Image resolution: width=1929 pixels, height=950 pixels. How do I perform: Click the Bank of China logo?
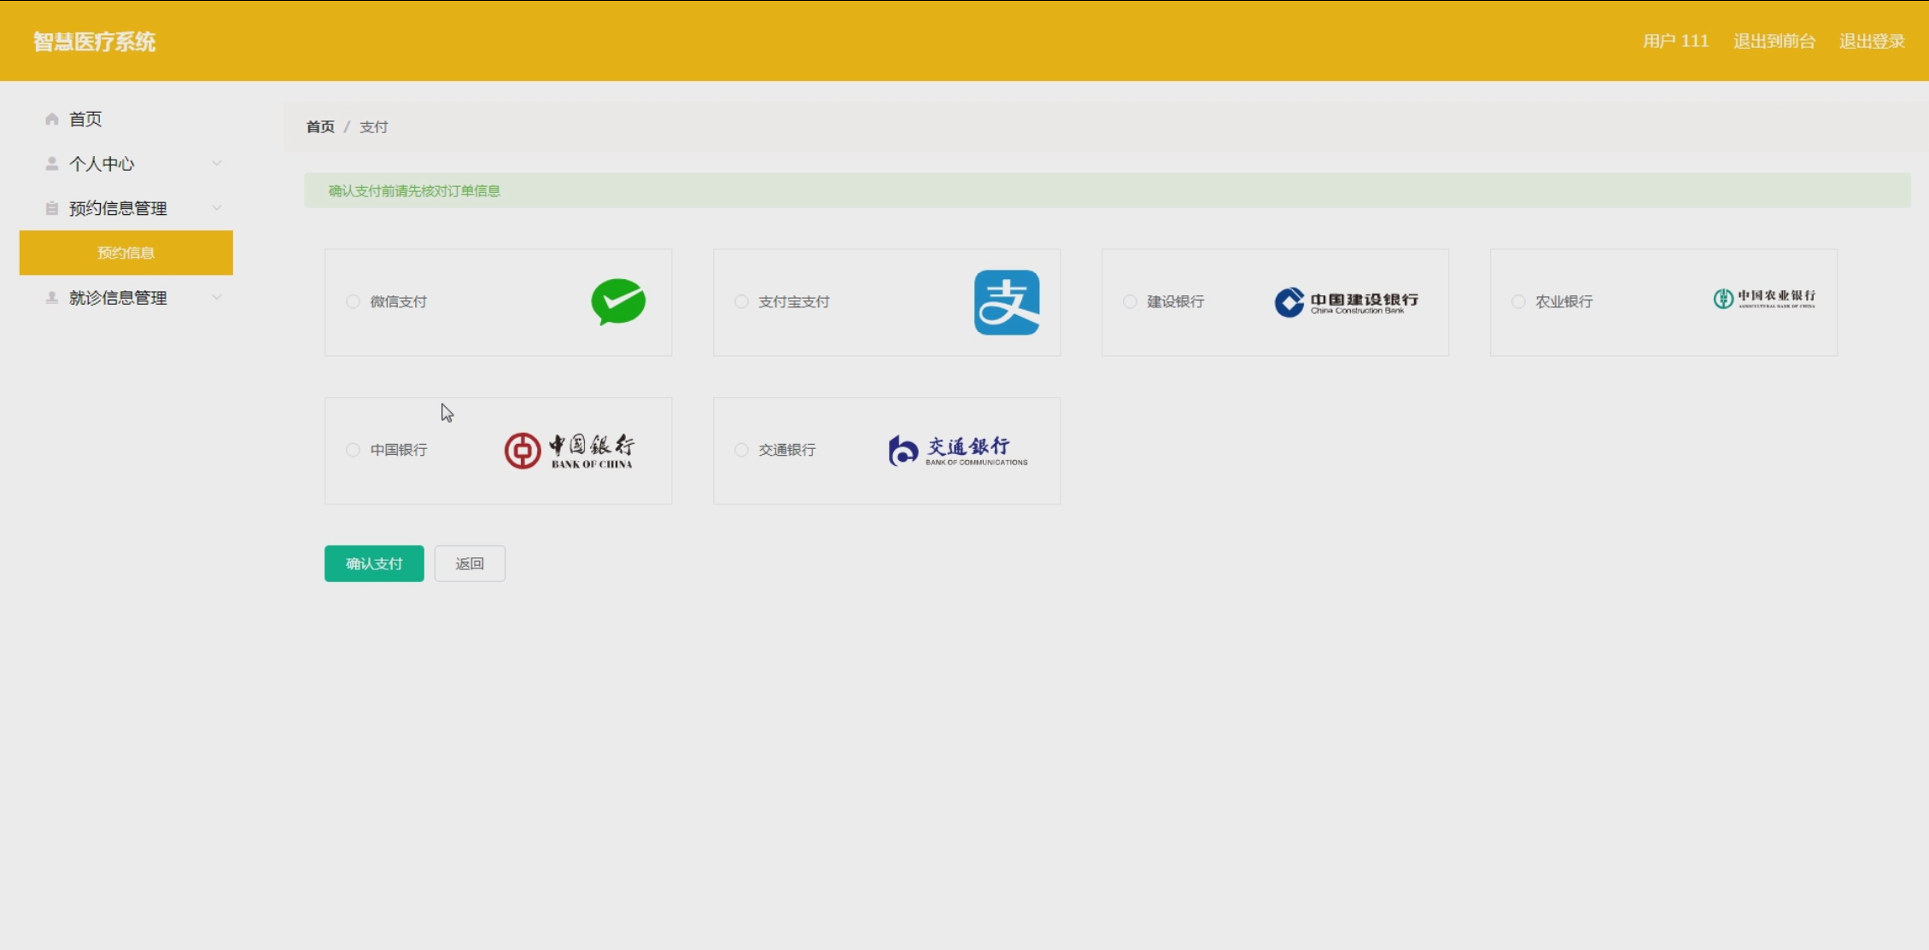pyautogui.click(x=569, y=451)
